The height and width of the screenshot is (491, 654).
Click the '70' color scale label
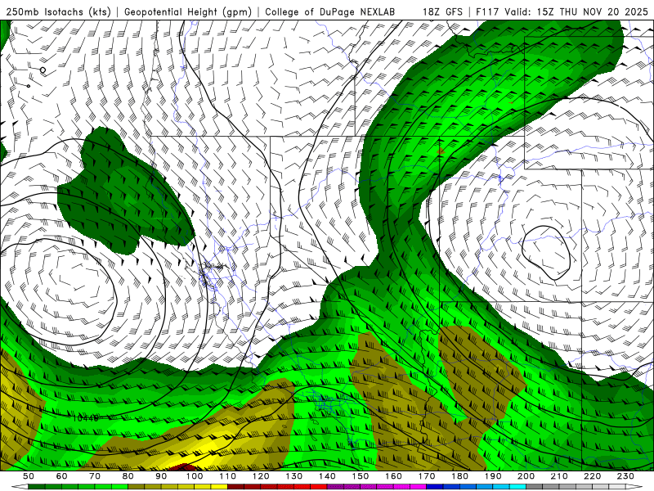(95, 476)
